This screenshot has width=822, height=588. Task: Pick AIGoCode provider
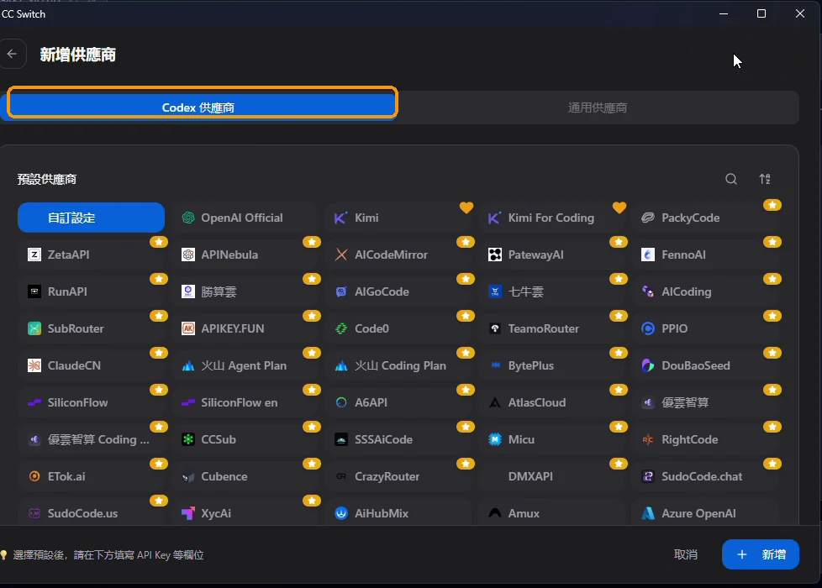398,291
